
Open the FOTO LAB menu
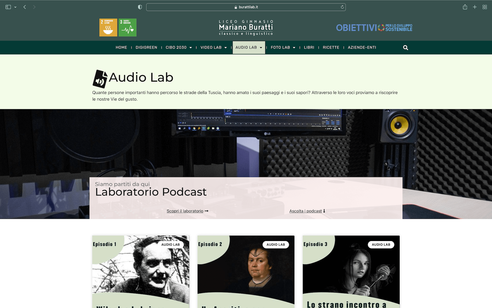pos(280,47)
